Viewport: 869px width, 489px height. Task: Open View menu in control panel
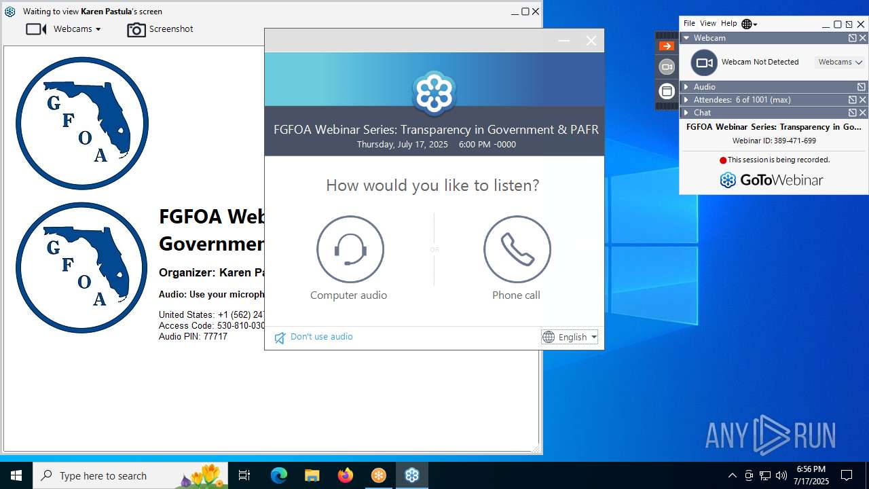pos(708,24)
